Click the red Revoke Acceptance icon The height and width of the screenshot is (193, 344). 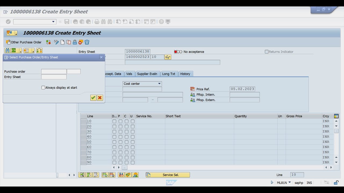81,42
